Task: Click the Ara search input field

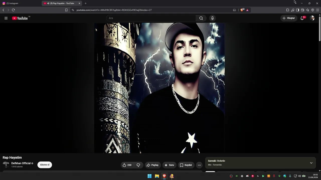Action: (151, 18)
